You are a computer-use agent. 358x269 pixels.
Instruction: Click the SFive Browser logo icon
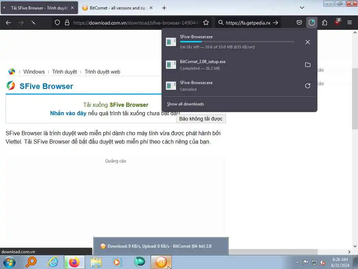click(x=11, y=85)
